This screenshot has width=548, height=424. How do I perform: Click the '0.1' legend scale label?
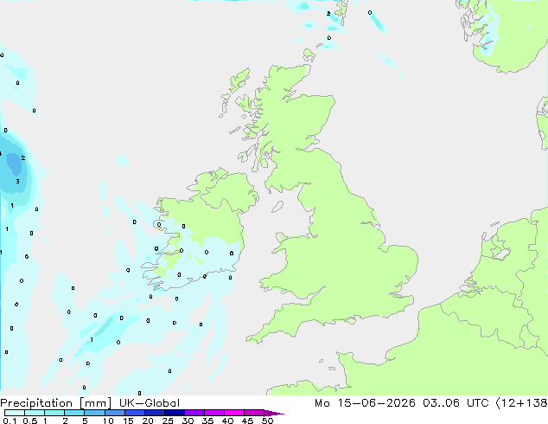click(10, 421)
